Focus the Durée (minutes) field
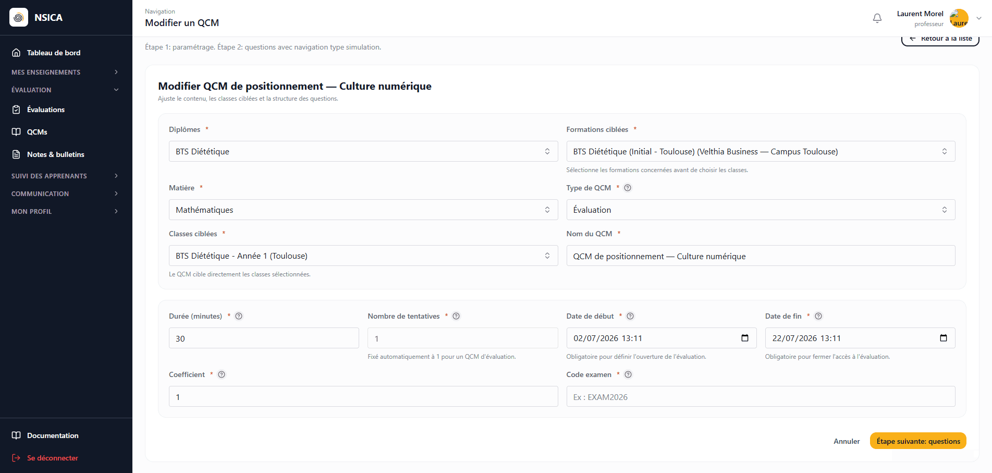This screenshot has width=992, height=473. point(264,338)
